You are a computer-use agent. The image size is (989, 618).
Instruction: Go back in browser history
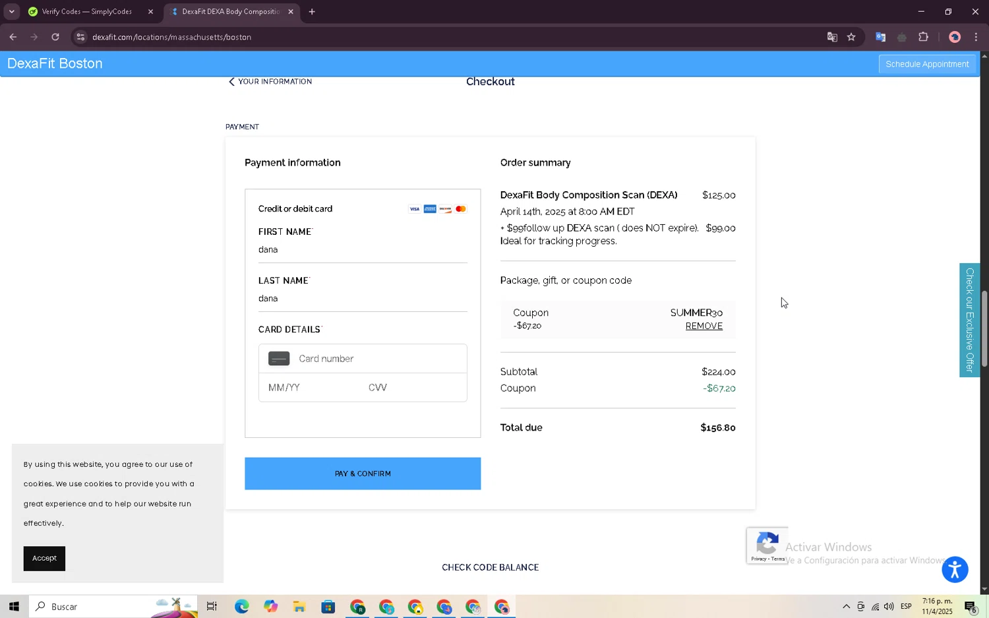tap(13, 37)
